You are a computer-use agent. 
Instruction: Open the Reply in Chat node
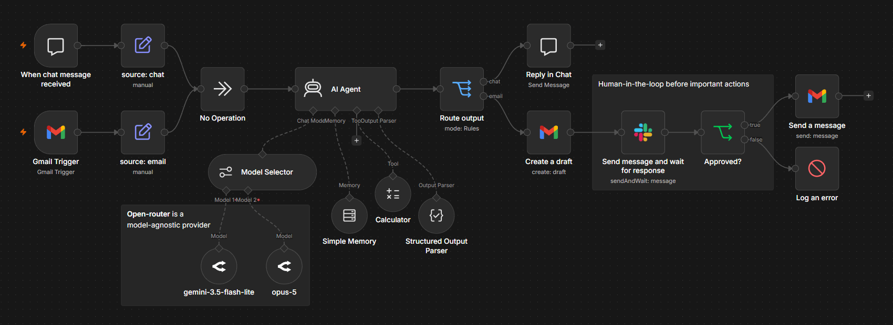coord(549,46)
